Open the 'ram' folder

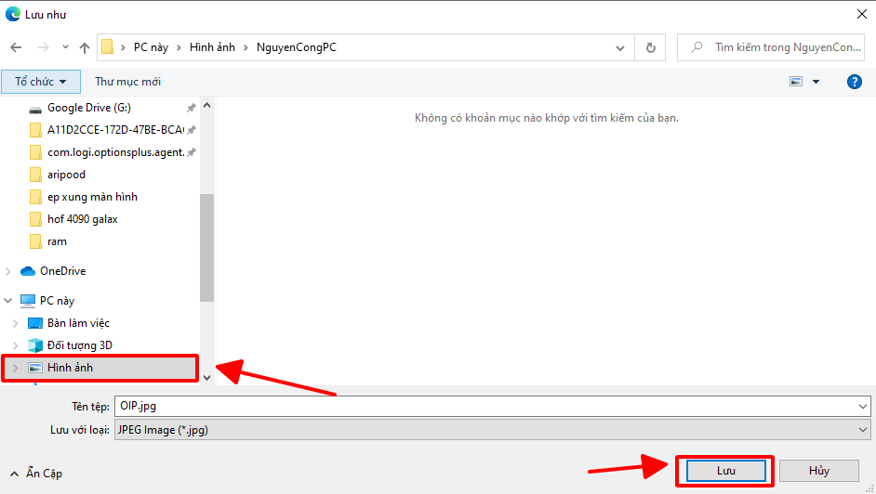57,241
